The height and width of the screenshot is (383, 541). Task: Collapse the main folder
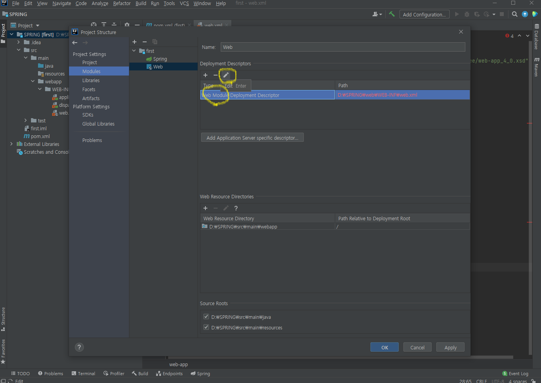coord(25,58)
